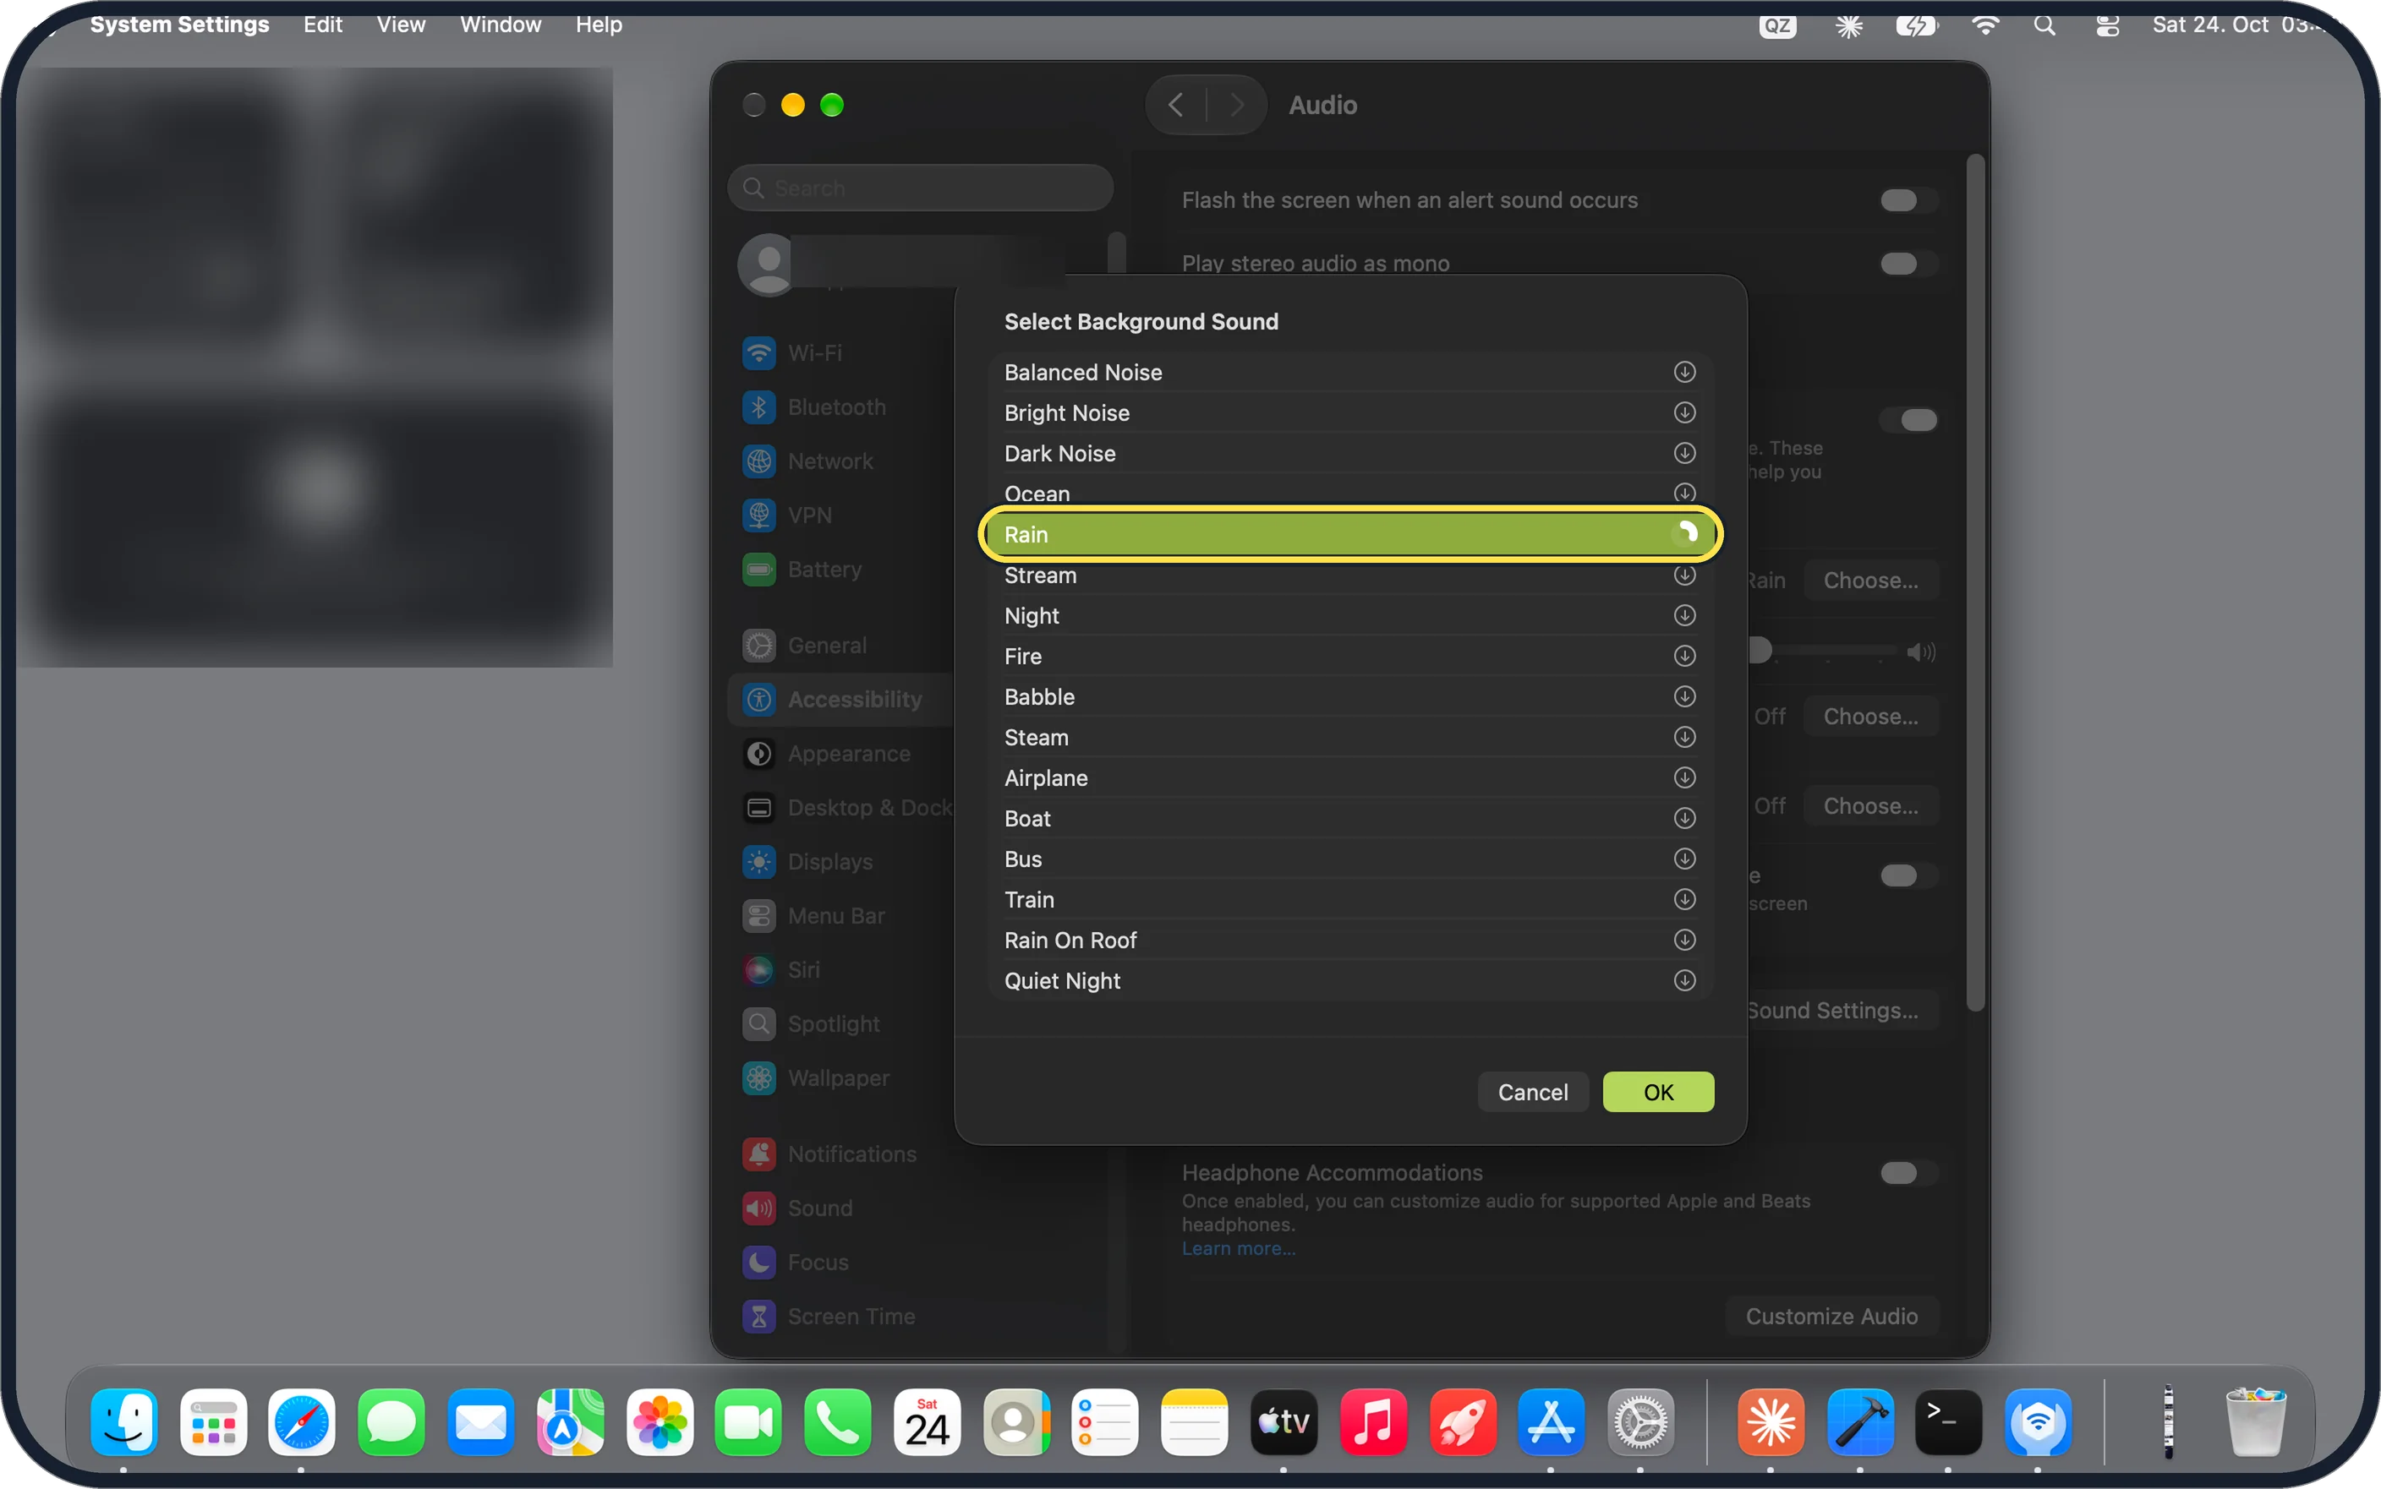Download the Quiet Night sound
Viewport: 2381px width, 1489px height.
(x=1684, y=981)
